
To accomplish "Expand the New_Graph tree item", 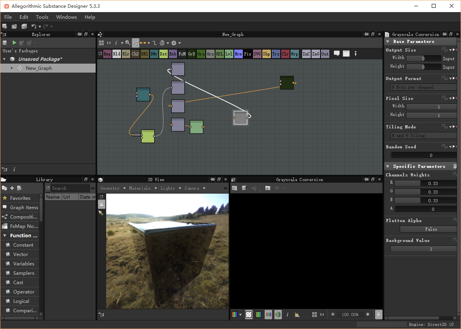I will click(12, 68).
